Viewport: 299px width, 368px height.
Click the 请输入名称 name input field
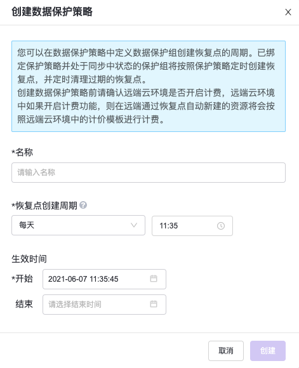149,173
